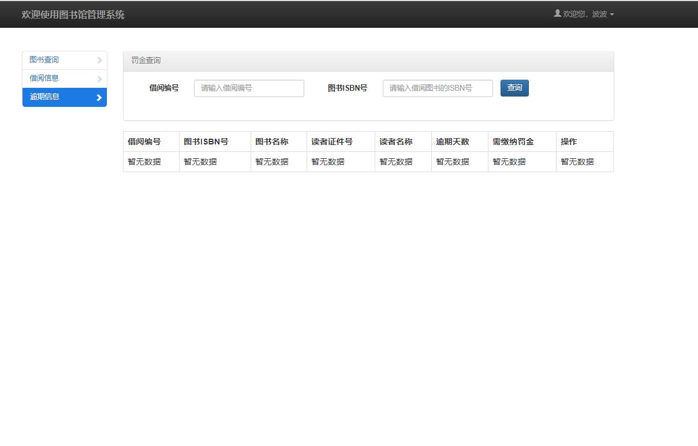Select the active 逾期信息 sidebar item
The height and width of the screenshot is (446, 698).
45,97
